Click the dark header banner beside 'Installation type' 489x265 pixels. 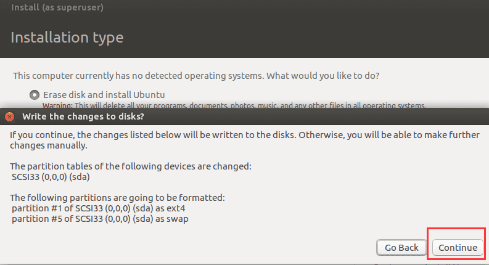point(306,38)
